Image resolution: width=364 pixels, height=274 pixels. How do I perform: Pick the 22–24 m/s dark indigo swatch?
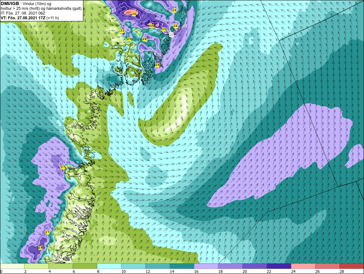coord(279,266)
